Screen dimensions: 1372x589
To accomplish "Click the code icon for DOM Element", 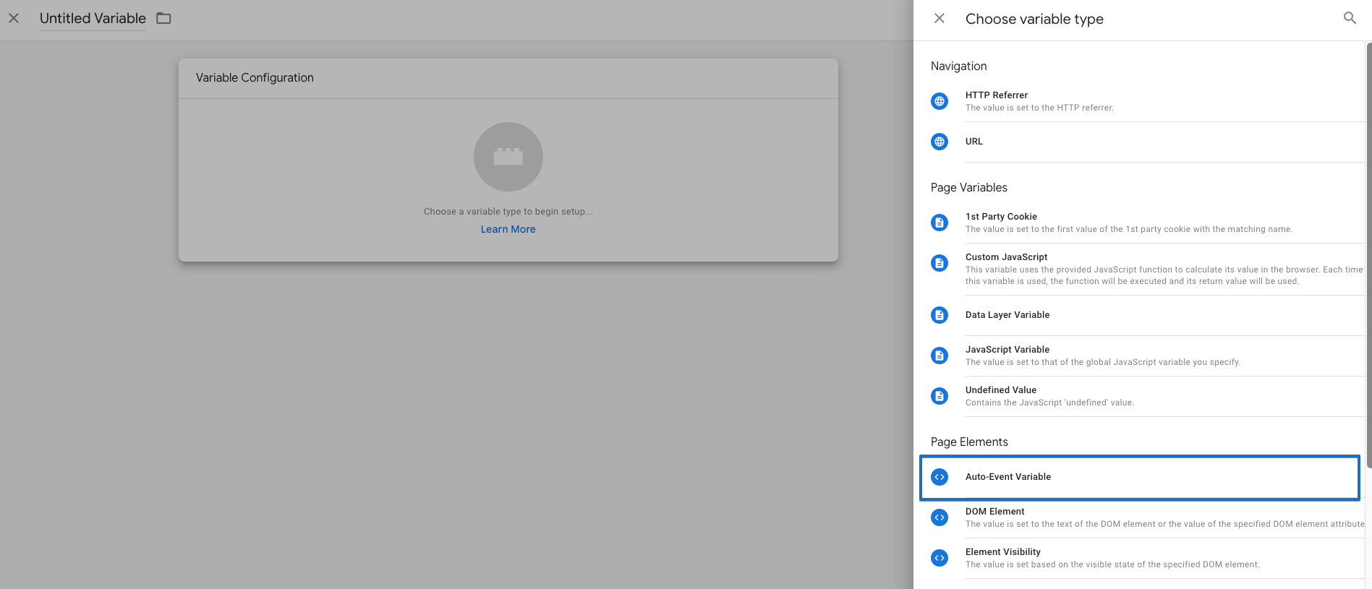I will [939, 517].
